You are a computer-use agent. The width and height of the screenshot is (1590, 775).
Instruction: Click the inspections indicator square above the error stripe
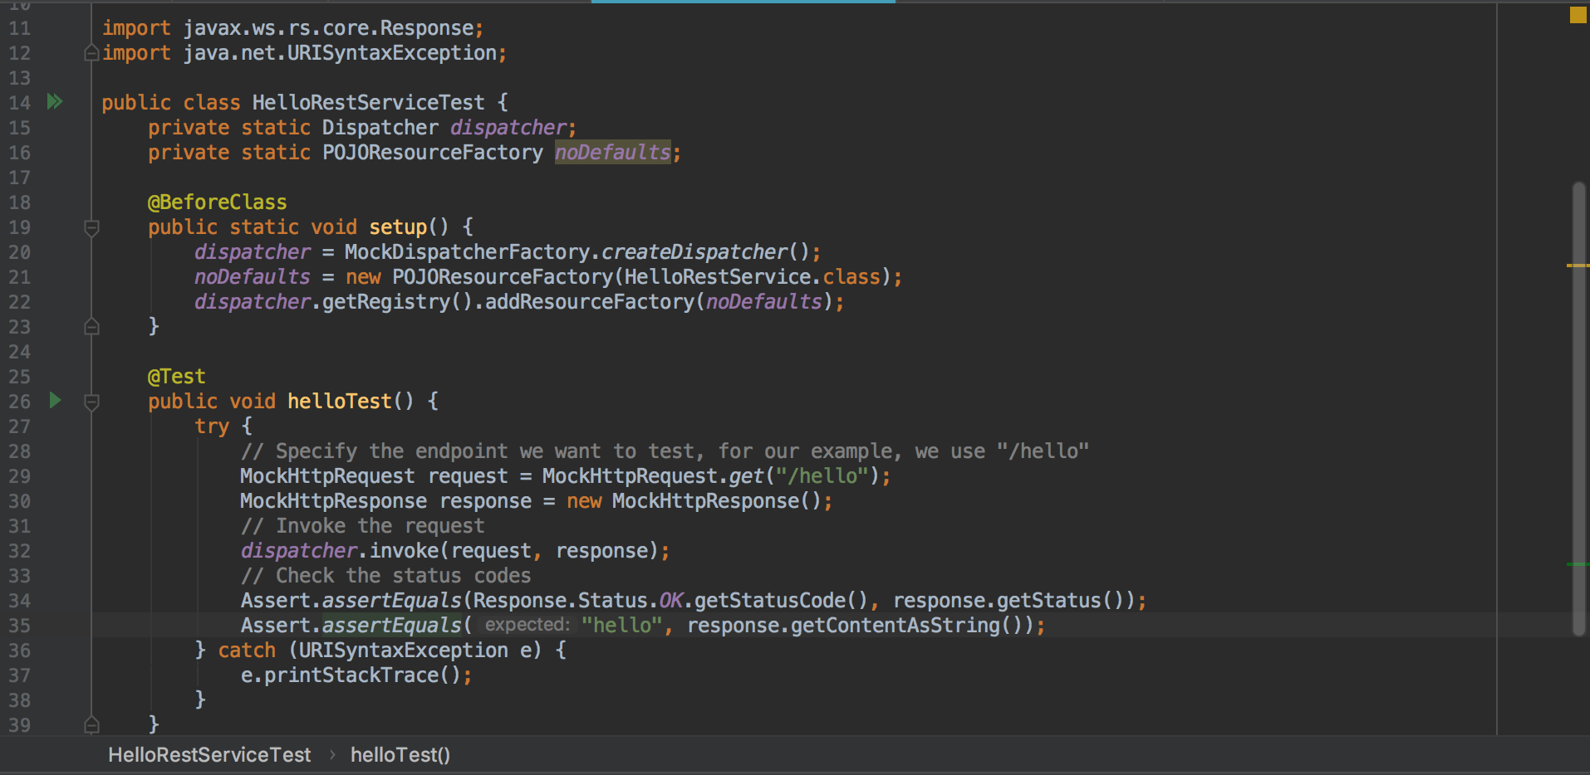(x=1577, y=14)
